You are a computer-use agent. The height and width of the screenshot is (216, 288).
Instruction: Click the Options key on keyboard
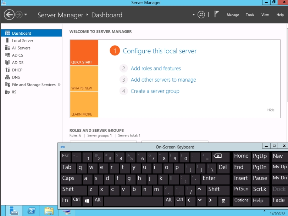click(242, 201)
